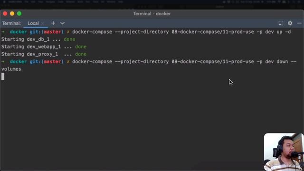Screen dimensions: 304x171
Task: Click the webcam overlay thumbnail
Action: point(284,152)
